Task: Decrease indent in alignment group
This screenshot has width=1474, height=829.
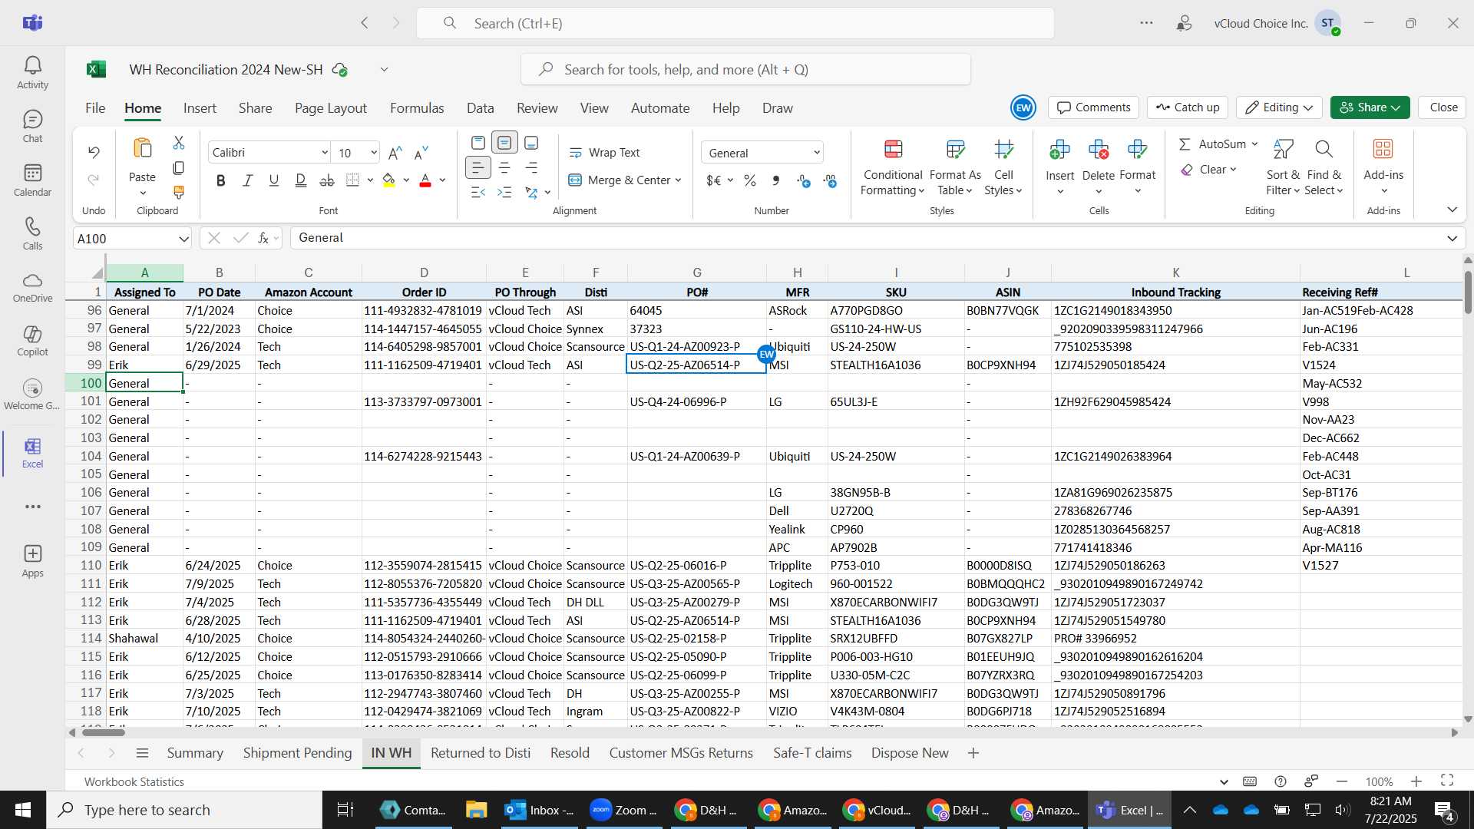Action: tap(478, 192)
